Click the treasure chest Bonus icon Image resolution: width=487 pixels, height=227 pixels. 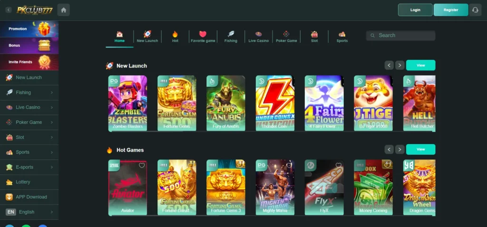(44, 45)
